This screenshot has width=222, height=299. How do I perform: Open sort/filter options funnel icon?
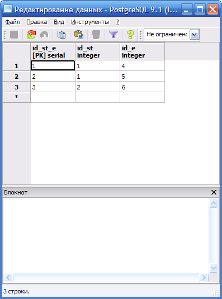tap(114, 35)
